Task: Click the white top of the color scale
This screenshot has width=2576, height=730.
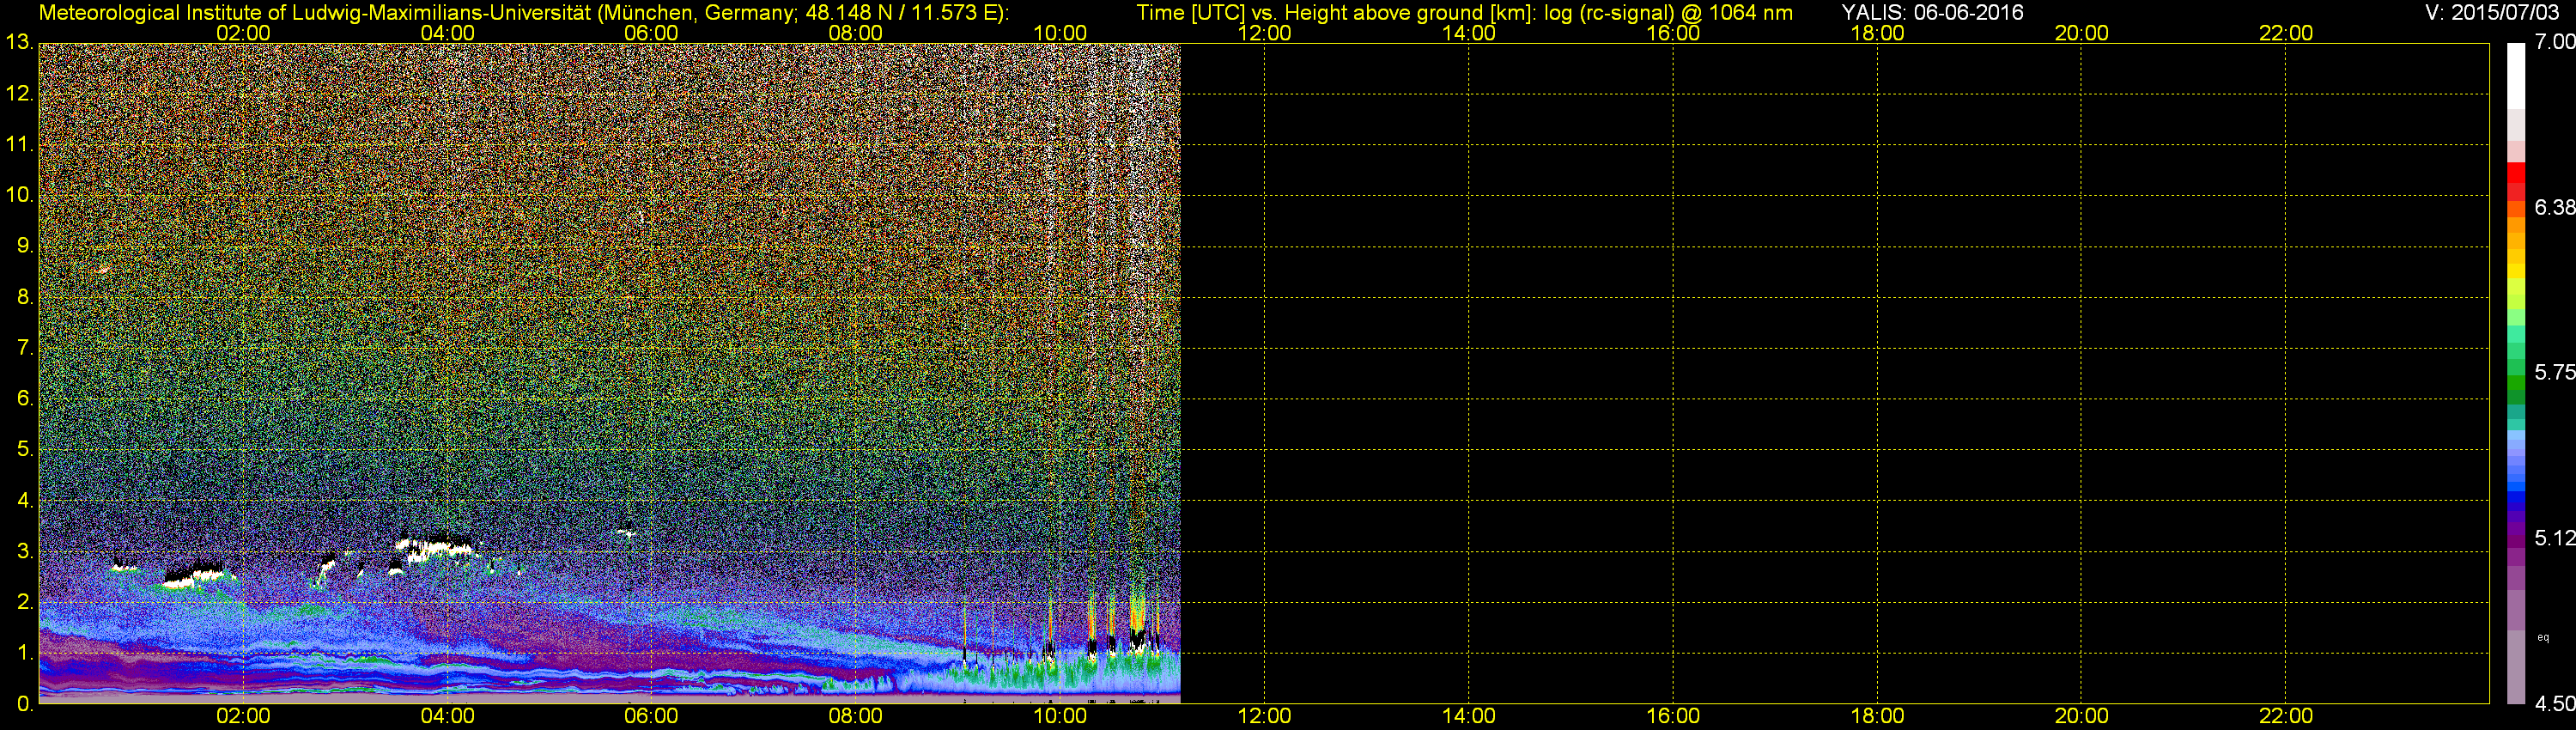Action: pos(2516,76)
